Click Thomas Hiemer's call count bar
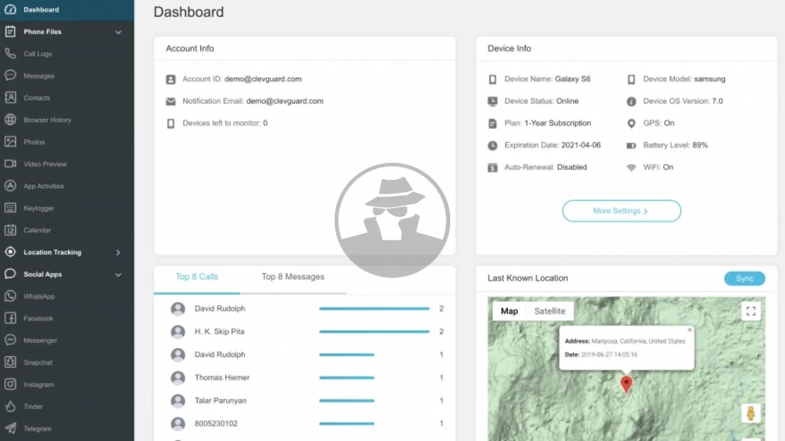The height and width of the screenshot is (441, 785). pos(347,377)
